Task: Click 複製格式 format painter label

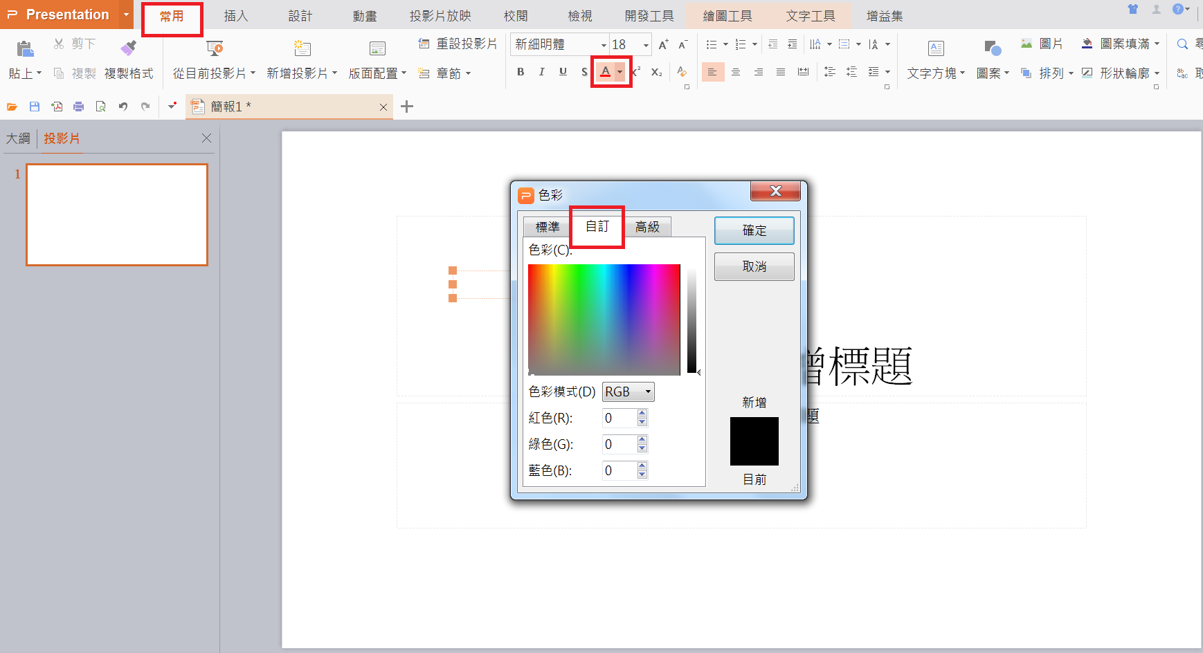Action: [x=129, y=73]
